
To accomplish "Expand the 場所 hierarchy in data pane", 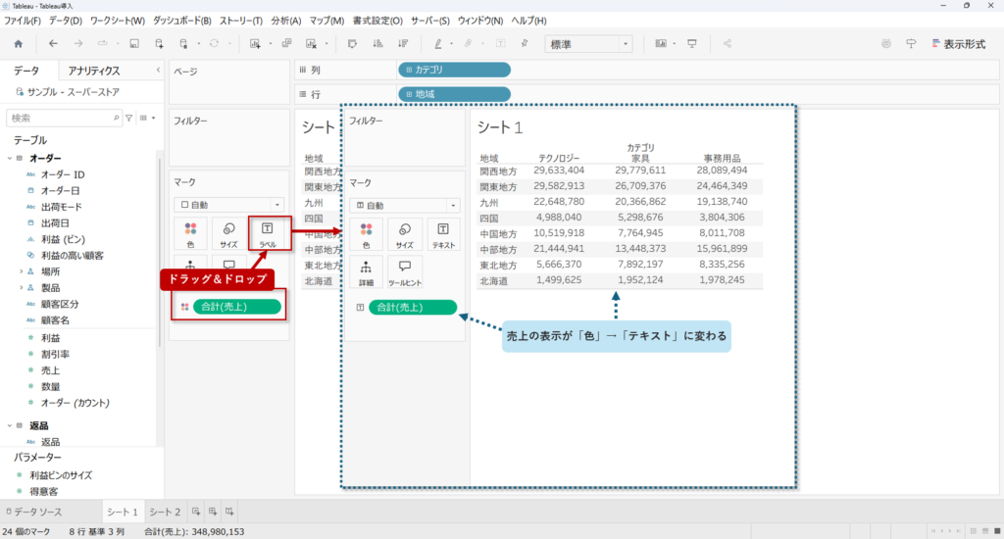I will (x=21, y=271).
